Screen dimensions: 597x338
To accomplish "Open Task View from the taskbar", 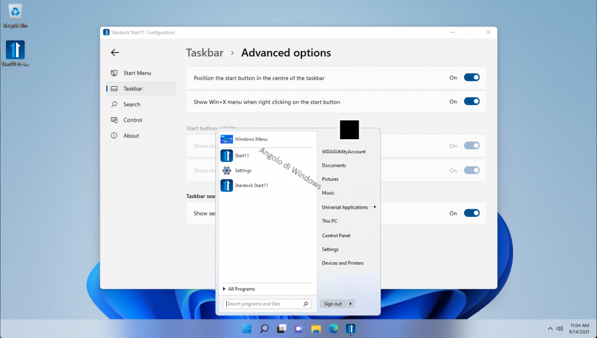I will click(281, 329).
